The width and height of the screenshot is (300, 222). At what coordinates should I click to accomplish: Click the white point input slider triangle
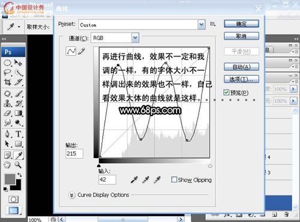pos(210,165)
